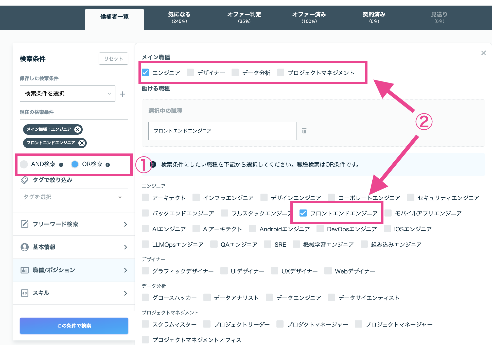This screenshot has height=345, width=492.
Task: Check the UXデザイナー checkbox
Action: [275, 271]
